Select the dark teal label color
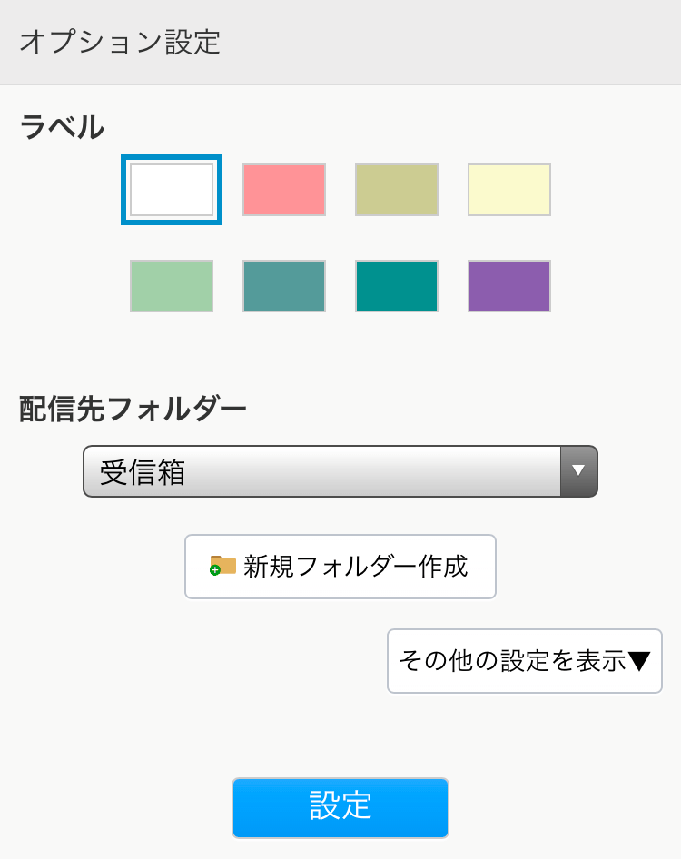 click(397, 286)
